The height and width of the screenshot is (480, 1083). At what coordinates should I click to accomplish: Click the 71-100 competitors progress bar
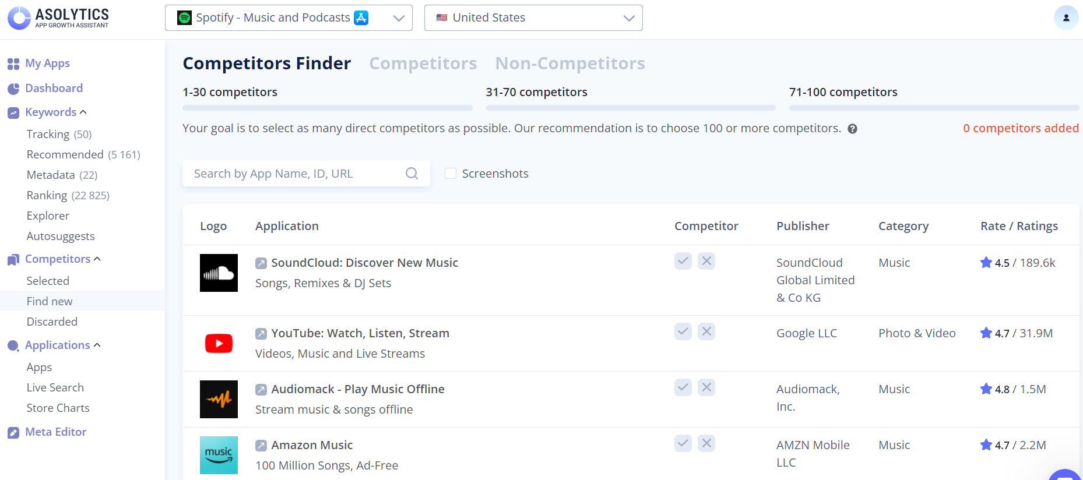click(x=934, y=108)
